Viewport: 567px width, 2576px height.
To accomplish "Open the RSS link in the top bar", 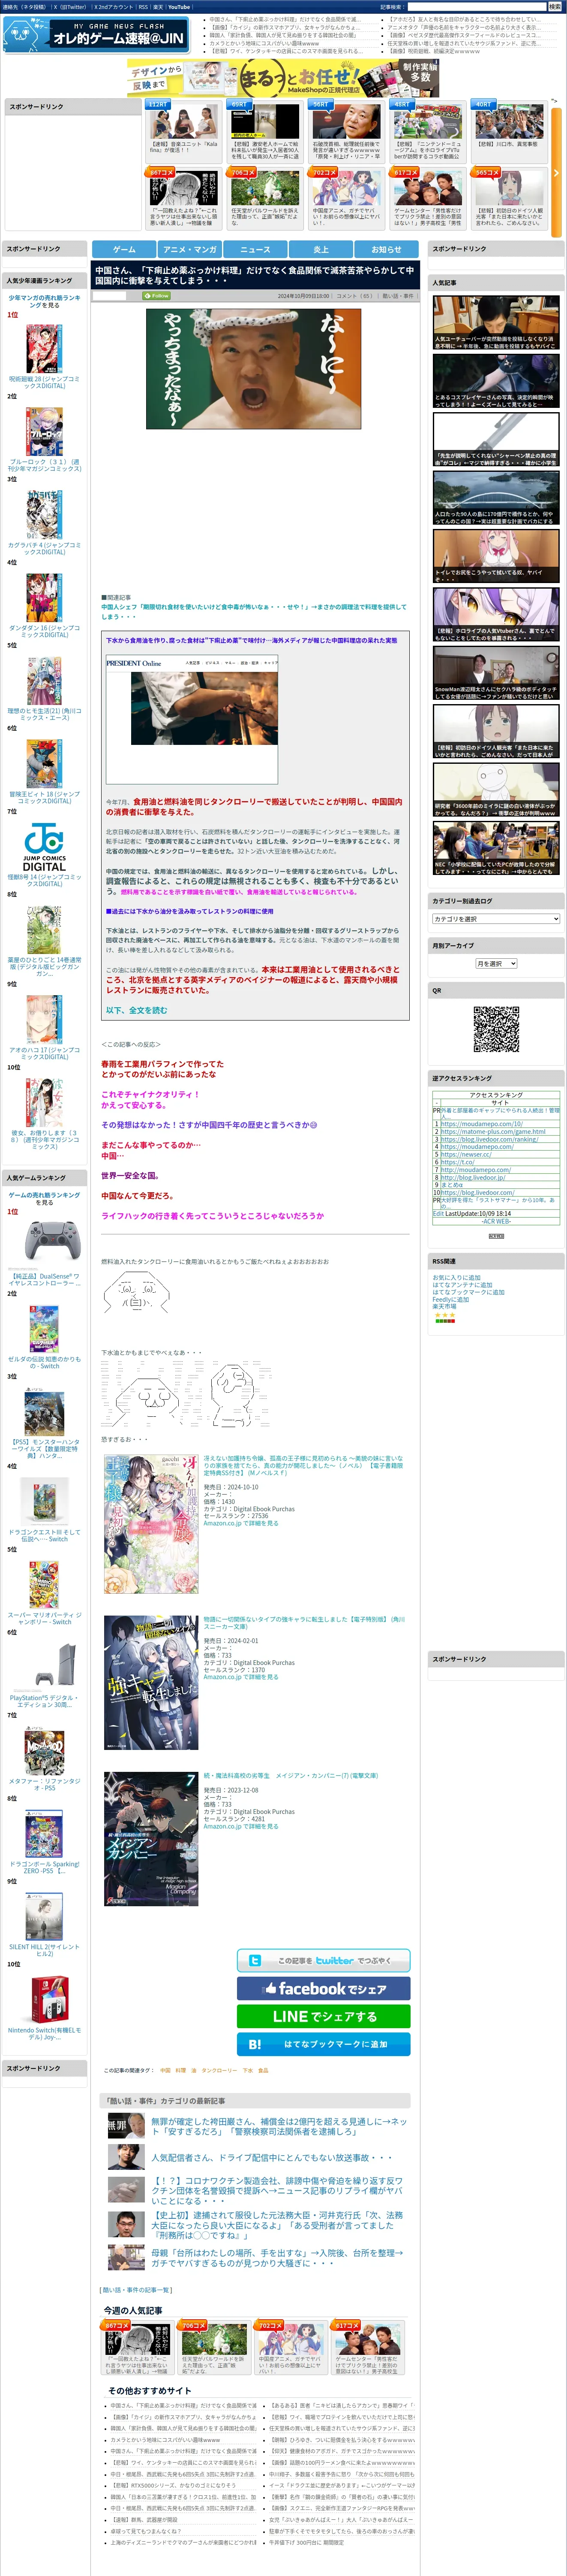I will coord(143,7).
